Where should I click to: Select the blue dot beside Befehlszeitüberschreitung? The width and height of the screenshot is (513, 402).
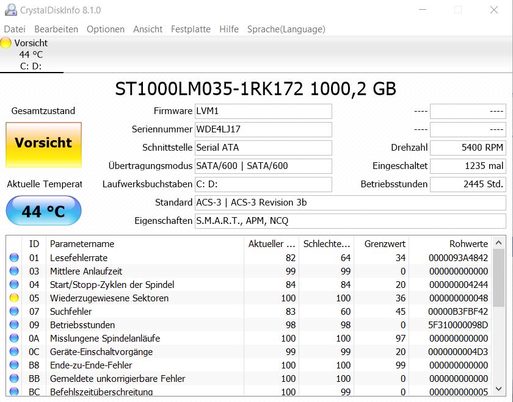click(x=14, y=392)
